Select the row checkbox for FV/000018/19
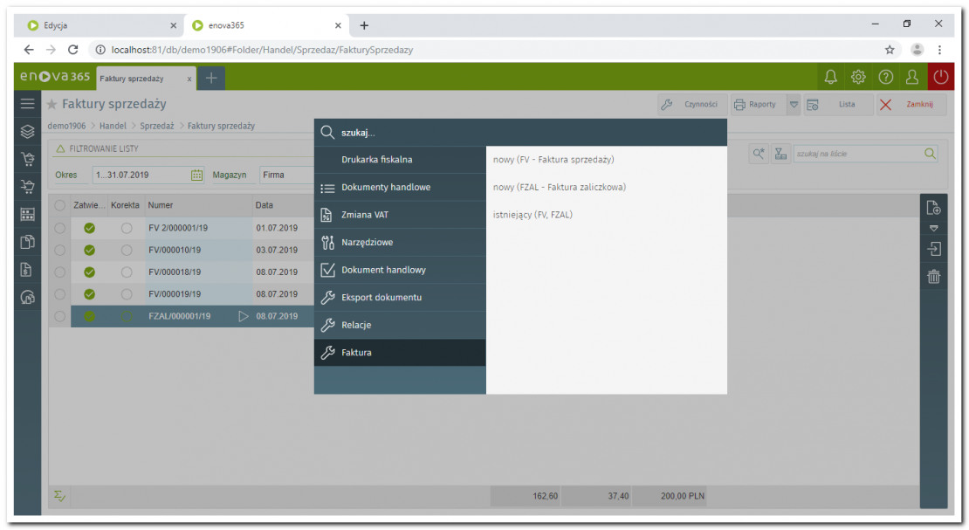 tap(59, 272)
